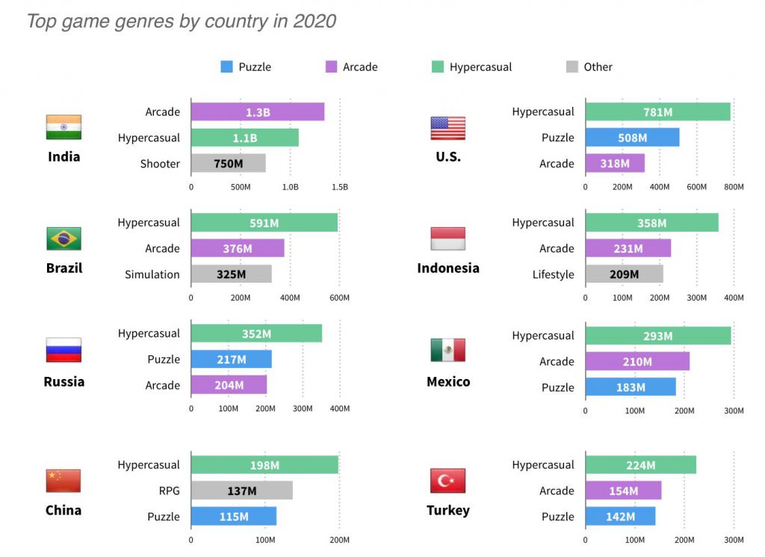
Task: Click the Brazil flag icon
Action: pyautogui.click(x=64, y=239)
